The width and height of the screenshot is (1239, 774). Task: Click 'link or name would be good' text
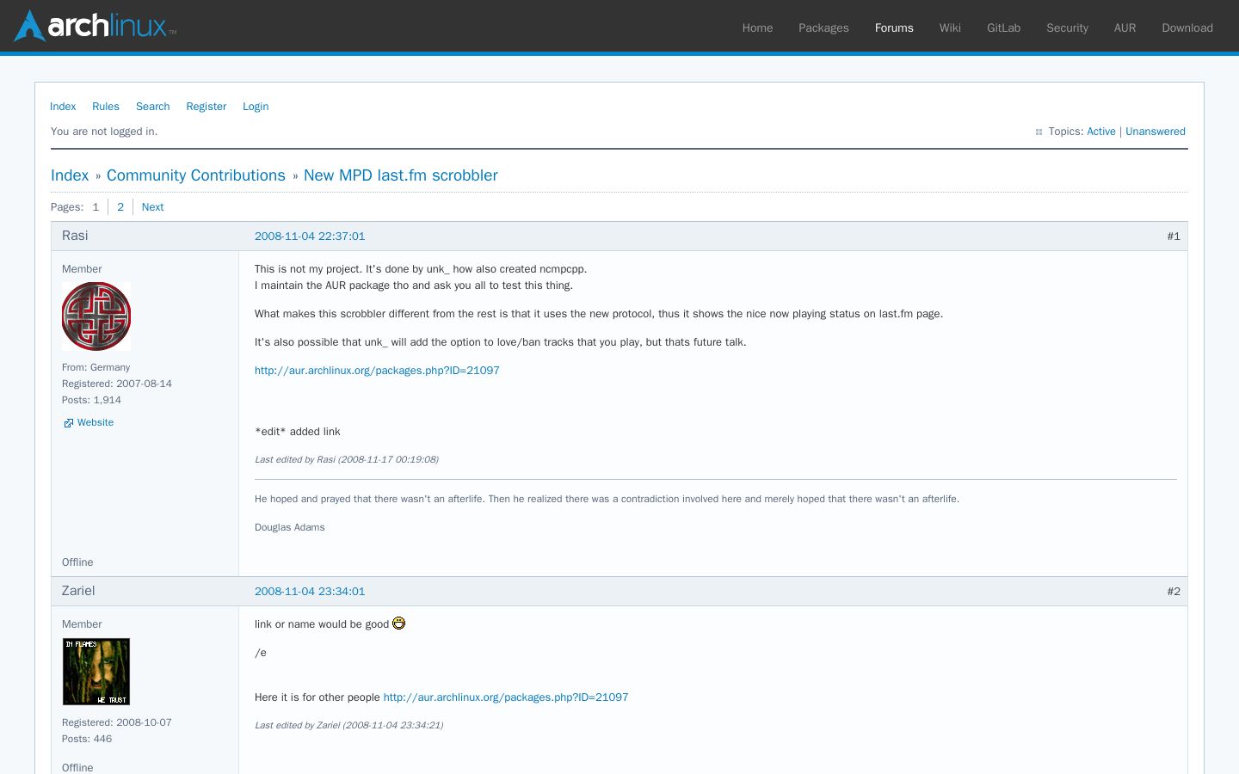322,624
